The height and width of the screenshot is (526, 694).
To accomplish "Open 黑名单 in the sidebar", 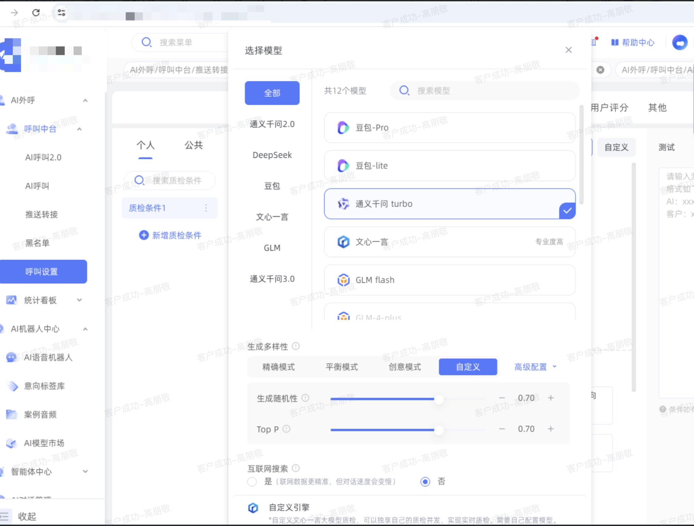I will 38,243.
